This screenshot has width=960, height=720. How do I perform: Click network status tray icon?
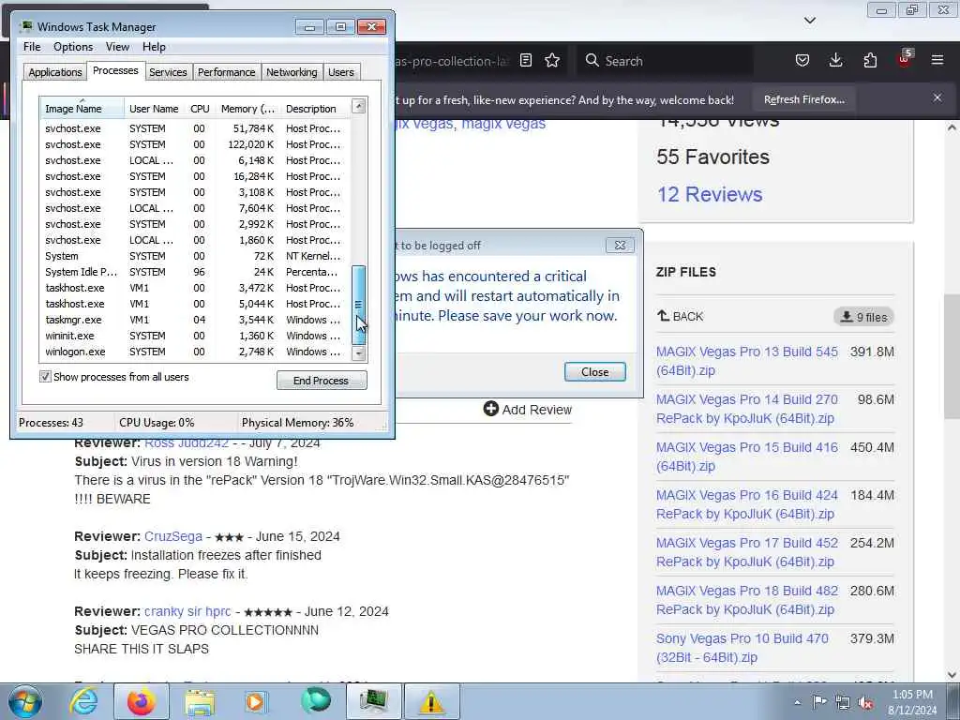tap(843, 702)
